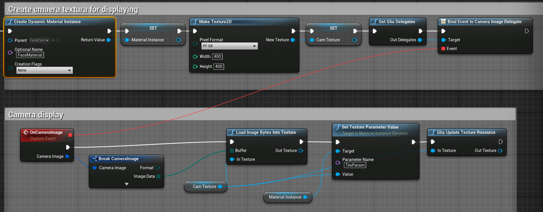Click the Optional Name FaceMaterial field

30,55
